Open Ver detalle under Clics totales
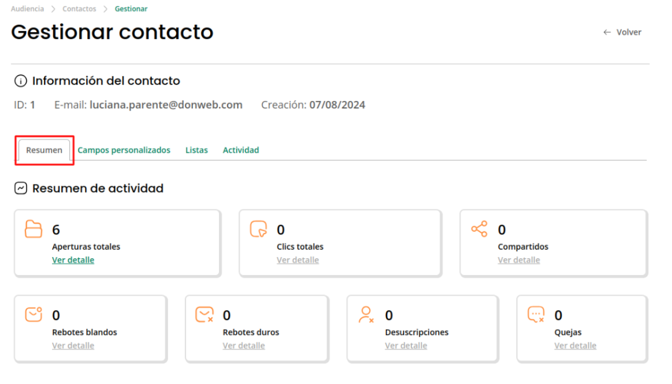 [x=298, y=260]
